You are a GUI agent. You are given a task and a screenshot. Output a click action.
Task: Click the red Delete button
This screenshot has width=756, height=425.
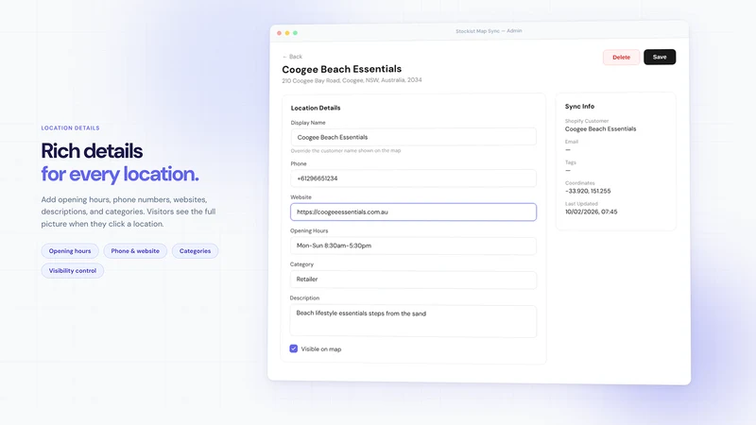621,57
